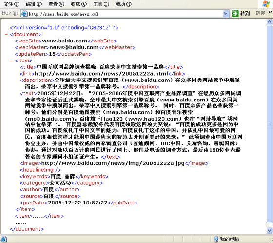This screenshot has width=273, height=243.
Task: Click the scrollbar up arrow
Action: coord(269,22)
